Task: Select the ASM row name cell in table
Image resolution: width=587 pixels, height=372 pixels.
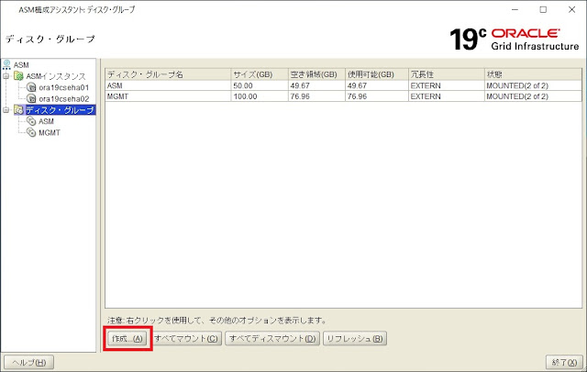Action: point(168,85)
